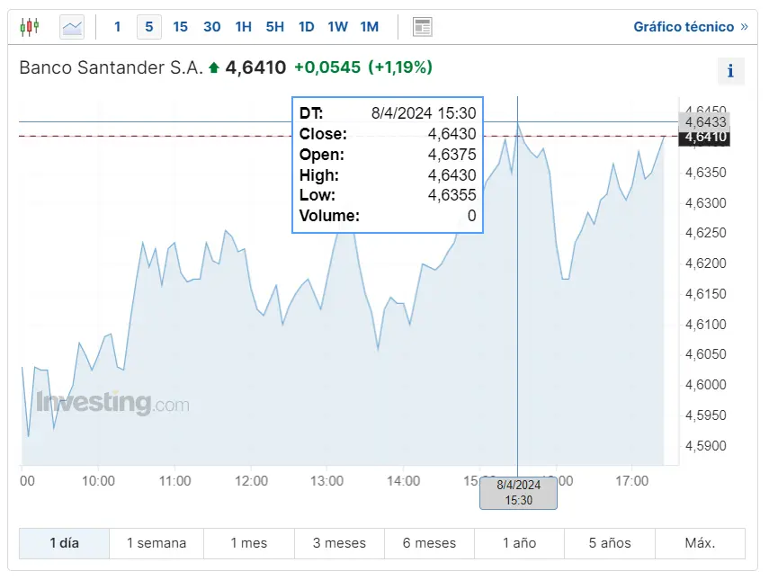Viewport: 769px width, 580px height.
Task: Switch to the 1D interval
Action: (306, 27)
